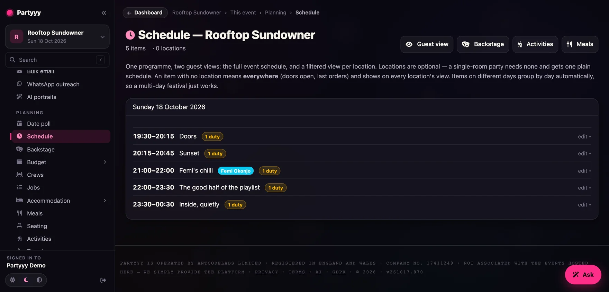The height and width of the screenshot is (292, 609).
Task: Select Schedule in the sidebar
Action: tap(61, 136)
